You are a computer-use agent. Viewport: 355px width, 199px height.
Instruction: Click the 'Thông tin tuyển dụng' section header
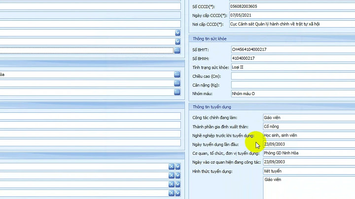click(212, 107)
